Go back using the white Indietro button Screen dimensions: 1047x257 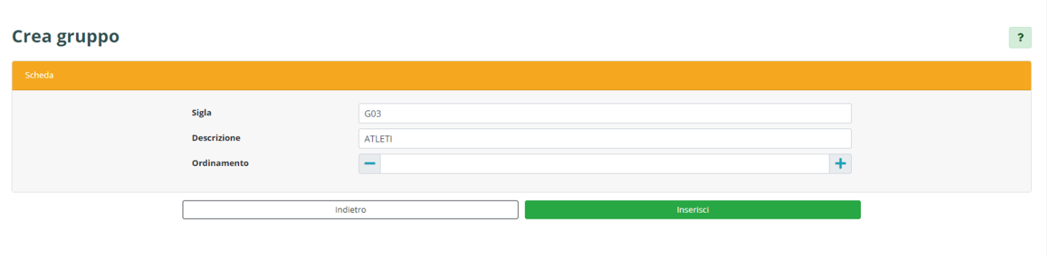[350, 210]
